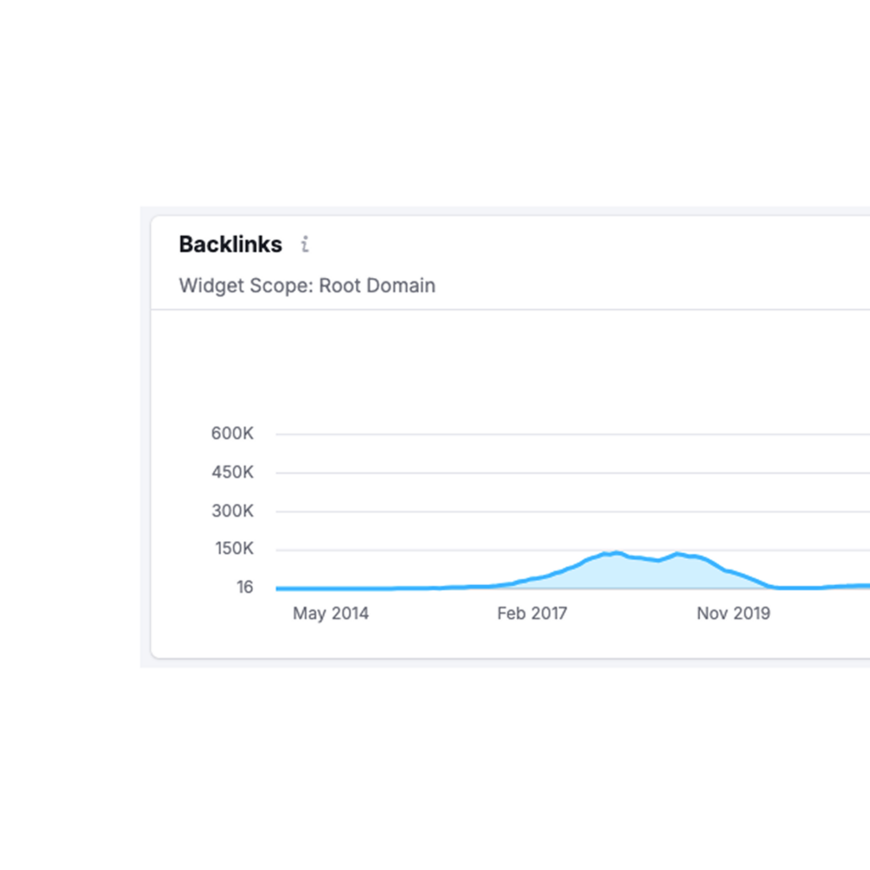Viewport: 870px width, 870px height.
Task: Click the 300K horizontal gridline
Action: point(573,511)
